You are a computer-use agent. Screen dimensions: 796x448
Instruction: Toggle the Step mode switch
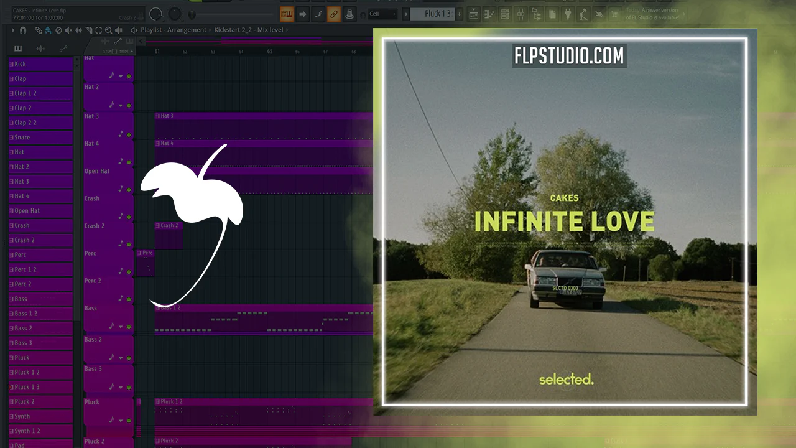point(114,51)
